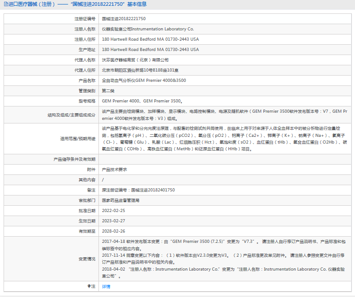Screen dimensions: 355x297
Task: Click the 型号规格 label
Action: point(87,101)
